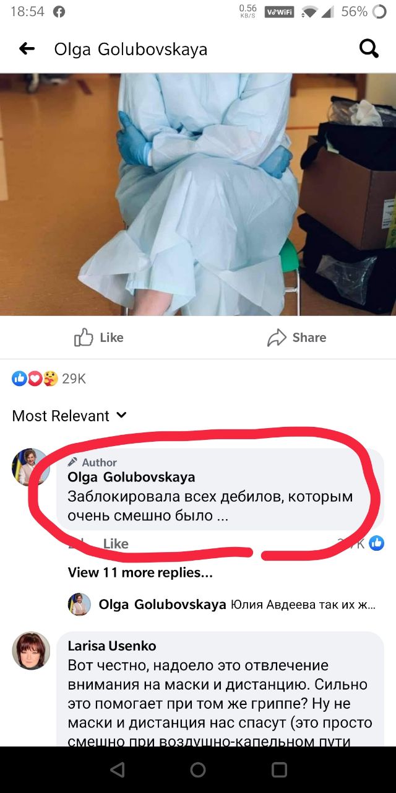Expand the Most Relevant sorting dropdown
This screenshot has height=793, width=396.
(69, 416)
